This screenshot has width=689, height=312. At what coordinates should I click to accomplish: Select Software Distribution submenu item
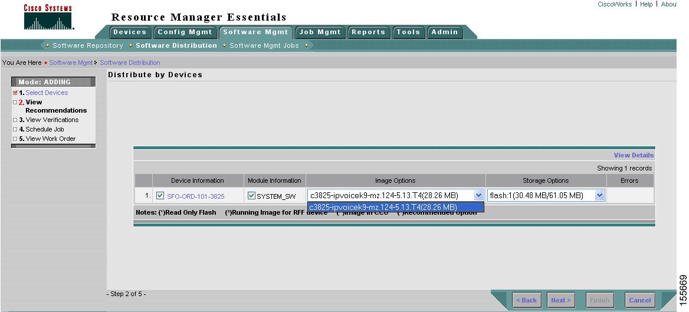(176, 45)
